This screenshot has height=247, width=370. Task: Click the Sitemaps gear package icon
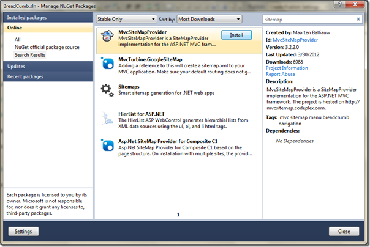point(107,90)
